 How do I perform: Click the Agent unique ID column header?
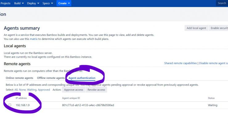pyautogui.click(x=71, y=98)
